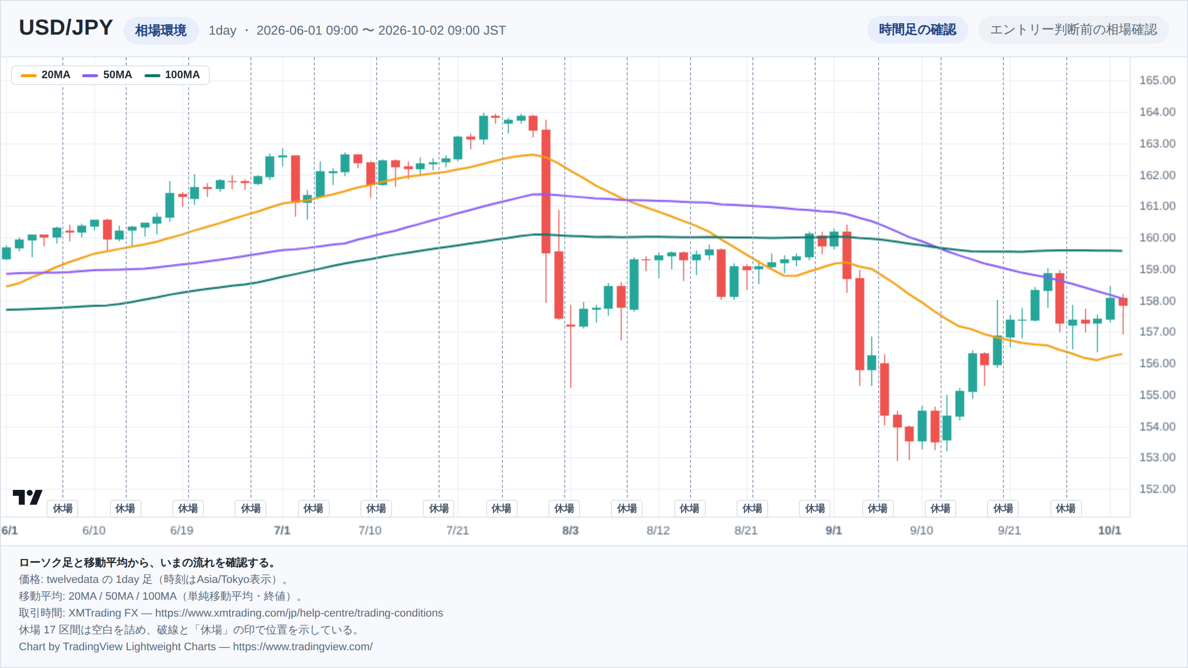1188x668 pixels.
Task: Click the 9/1 date axis label
Action: point(834,530)
